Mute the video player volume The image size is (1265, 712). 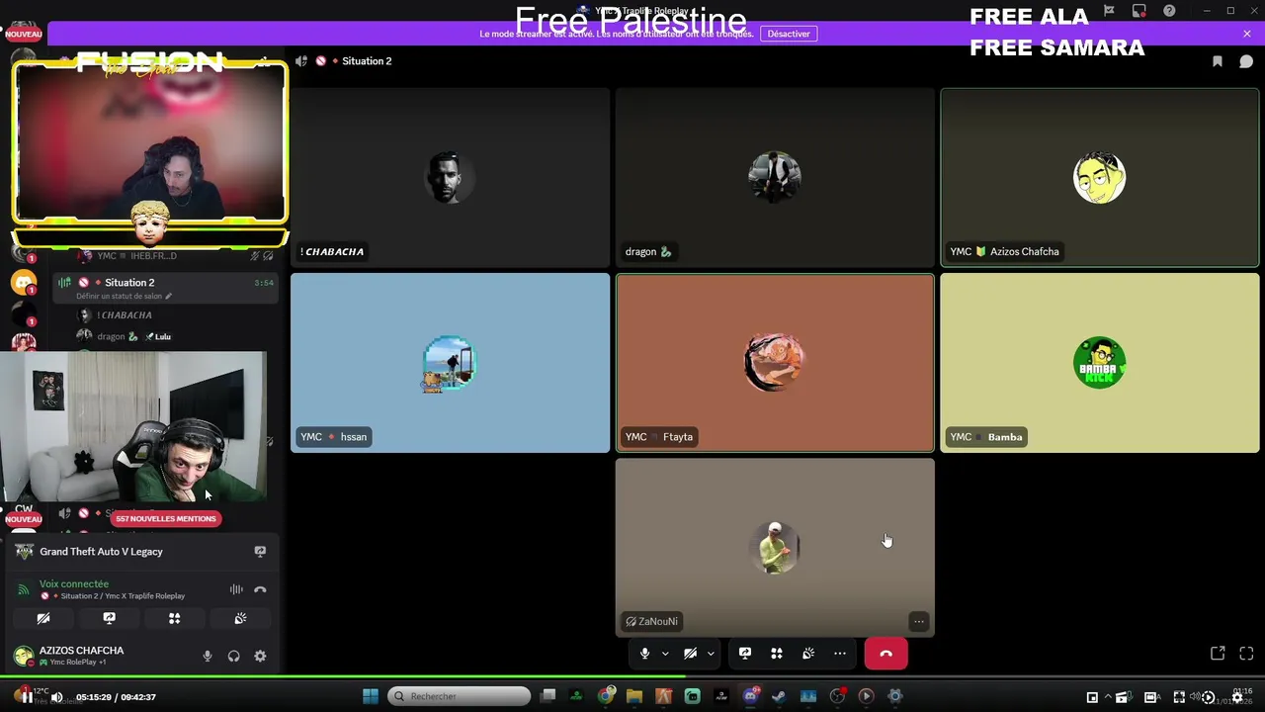coord(56,697)
